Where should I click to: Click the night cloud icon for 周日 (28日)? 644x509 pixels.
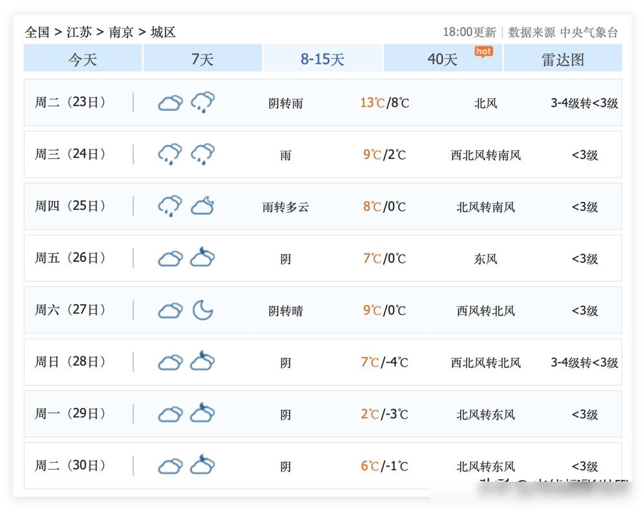pyautogui.click(x=202, y=361)
